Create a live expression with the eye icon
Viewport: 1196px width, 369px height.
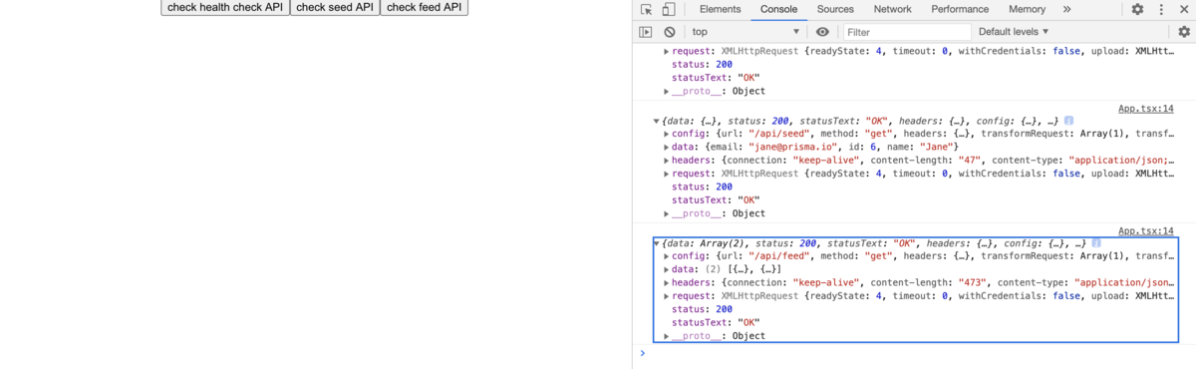click(x=822, y=32)
